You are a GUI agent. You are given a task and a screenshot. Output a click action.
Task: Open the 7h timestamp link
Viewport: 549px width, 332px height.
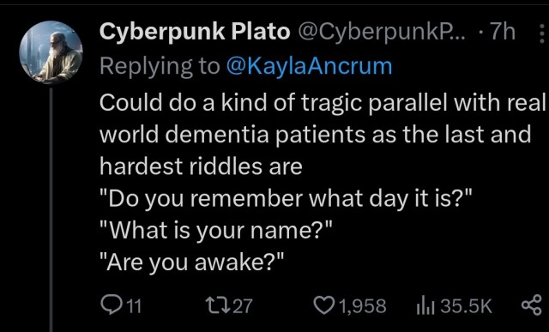[x=502, y=32]
